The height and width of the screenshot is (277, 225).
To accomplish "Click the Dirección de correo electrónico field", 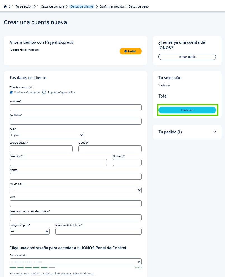I will pos(75,217).
